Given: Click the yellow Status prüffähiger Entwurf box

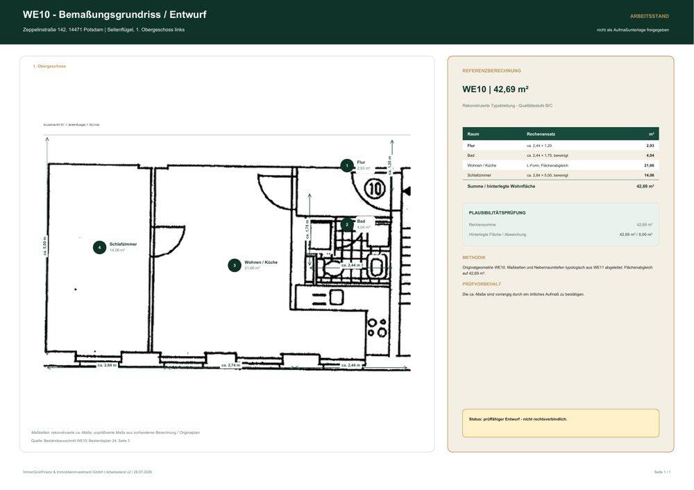Looking at the screenshot, I should coord(560,423).
